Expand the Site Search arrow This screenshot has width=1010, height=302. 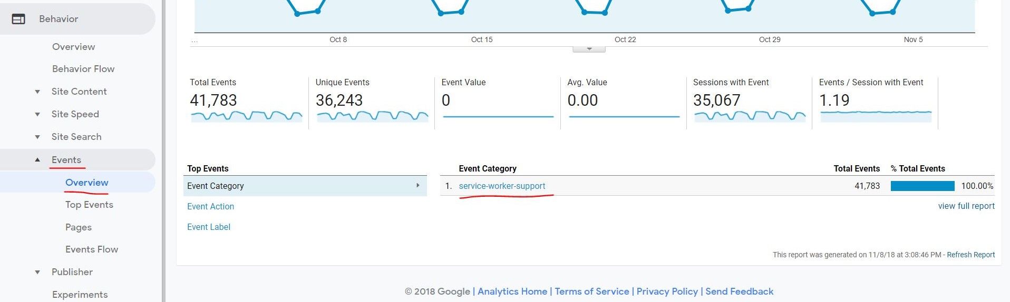(37, 137)
